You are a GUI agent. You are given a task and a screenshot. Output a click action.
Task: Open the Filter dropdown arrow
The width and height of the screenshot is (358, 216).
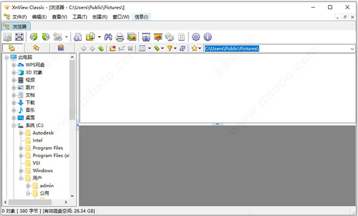[175, 48]
